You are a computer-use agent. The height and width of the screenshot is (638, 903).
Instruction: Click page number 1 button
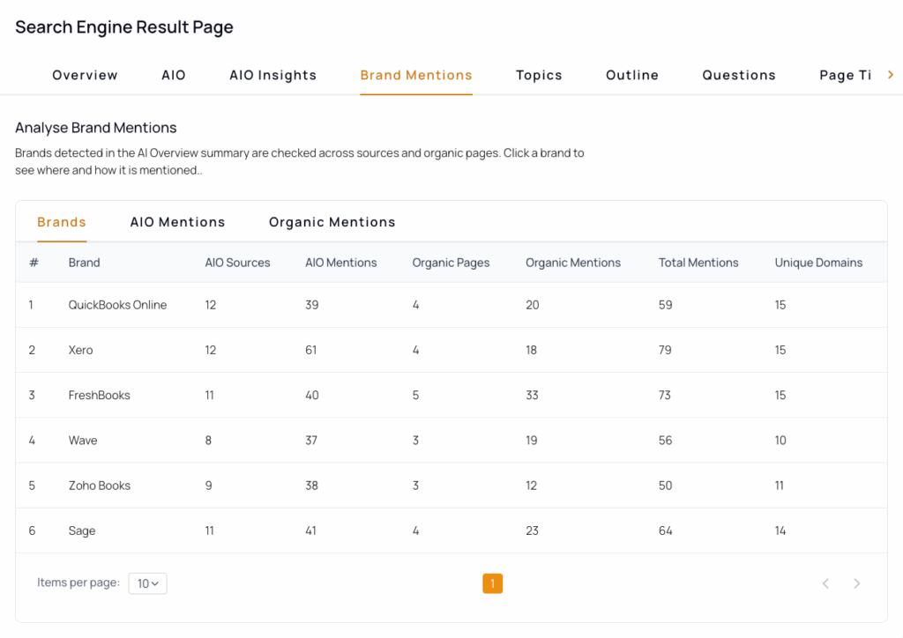click(492, 583)
